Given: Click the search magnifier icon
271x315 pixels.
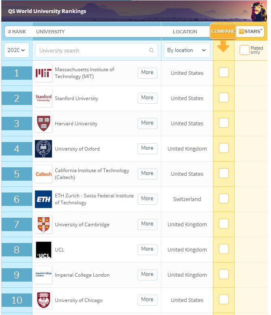Looking at the screenshot, I should [151, 50].
